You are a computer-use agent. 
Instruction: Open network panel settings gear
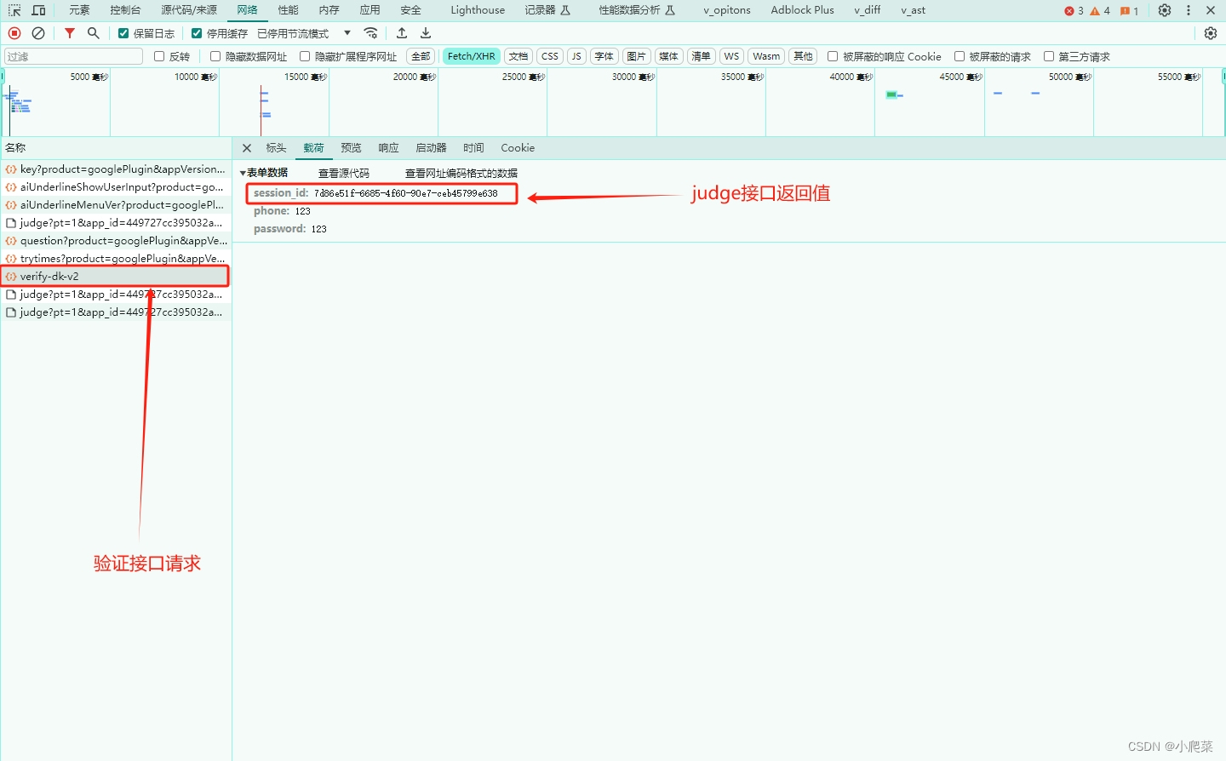pyautogui.click(x=1211, y=33)
